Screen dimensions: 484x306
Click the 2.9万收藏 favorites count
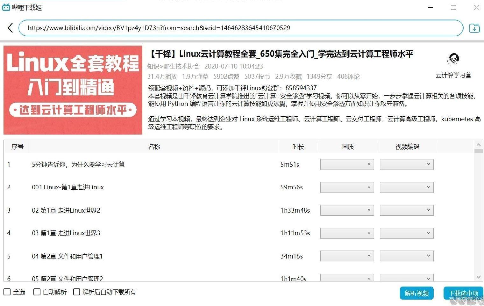coord(288,76)
